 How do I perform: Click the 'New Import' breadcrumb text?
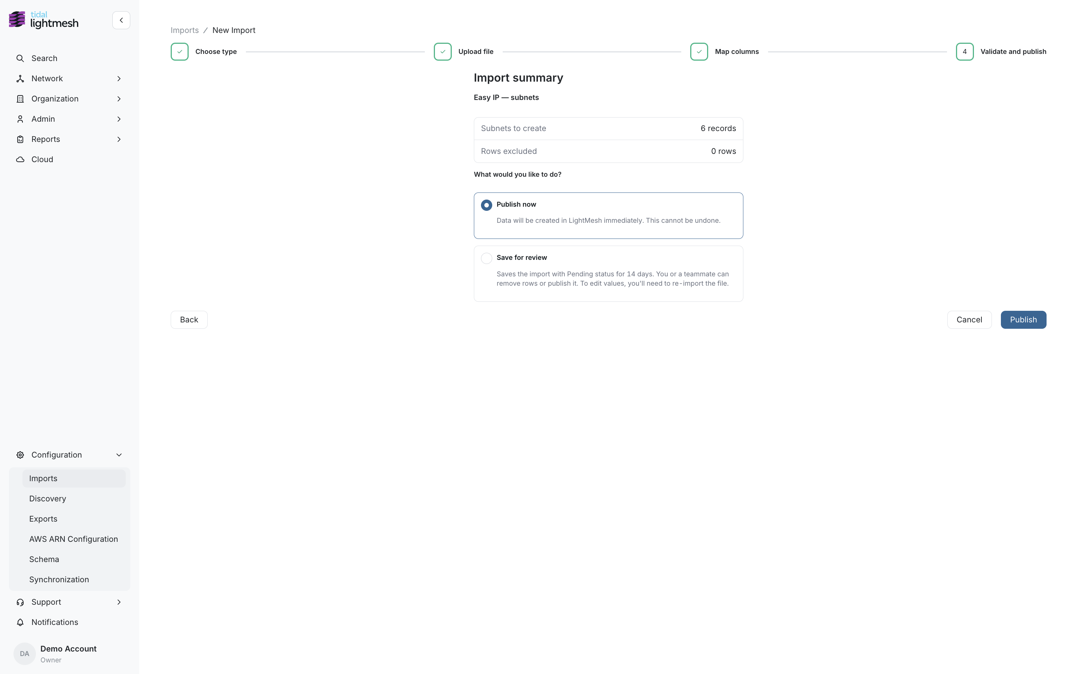[234, 30]
